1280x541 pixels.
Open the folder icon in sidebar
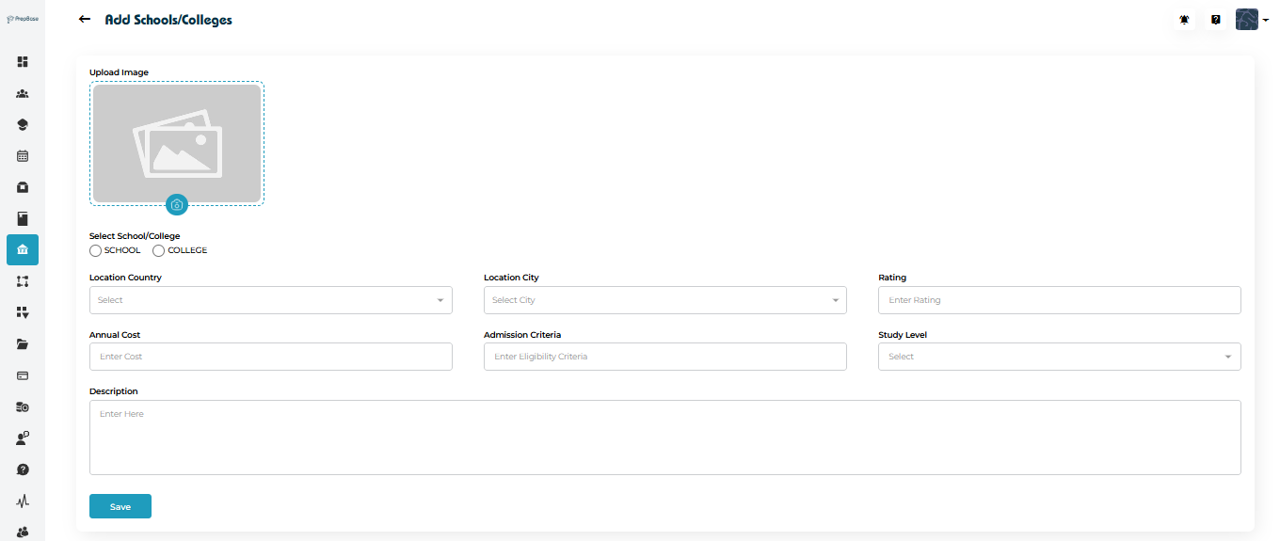[x=23, y=344]
